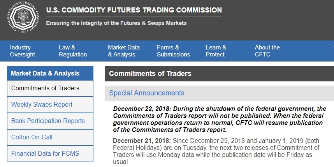Click the bold 'December 21, 2018:' date
The height and width of the screenshot is (167, 334).
(142, 140)
